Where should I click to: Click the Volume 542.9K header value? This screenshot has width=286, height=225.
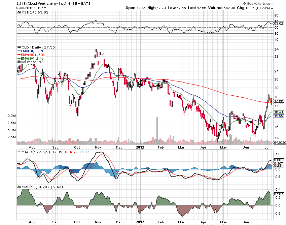coord(221,8)
